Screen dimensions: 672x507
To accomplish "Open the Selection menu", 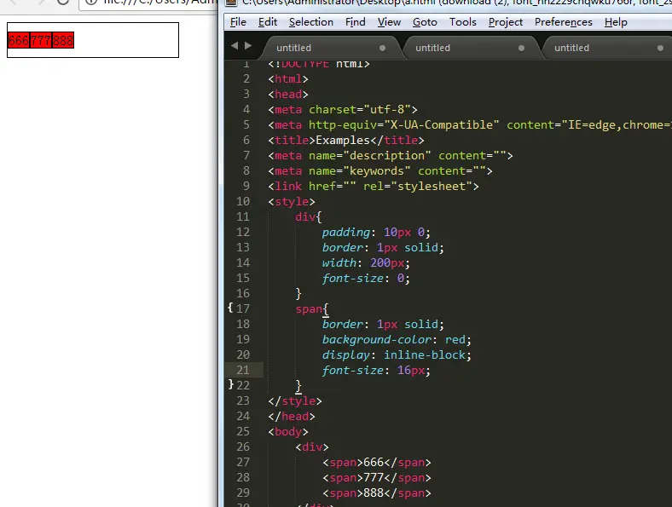I will pyautogui.click(x=310, y=22).
